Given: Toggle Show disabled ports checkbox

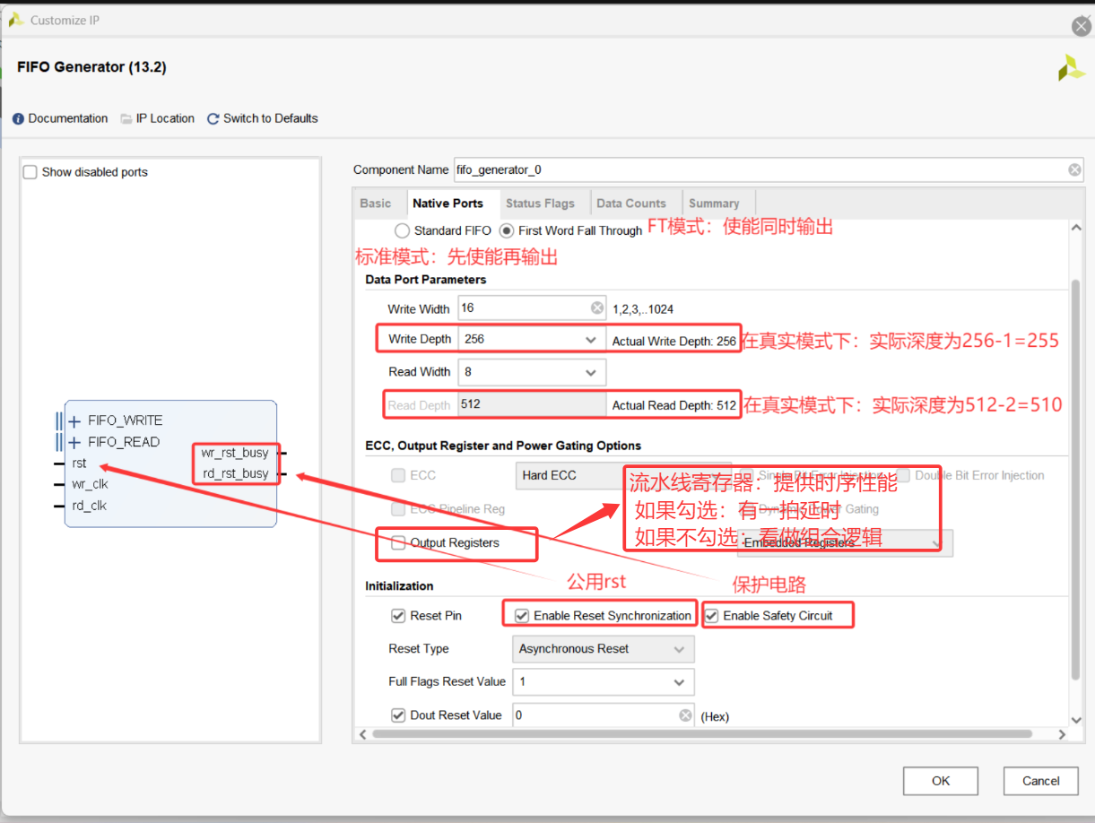Looking at the screenshot, I should pyautogui.click(x=30, y=171).
